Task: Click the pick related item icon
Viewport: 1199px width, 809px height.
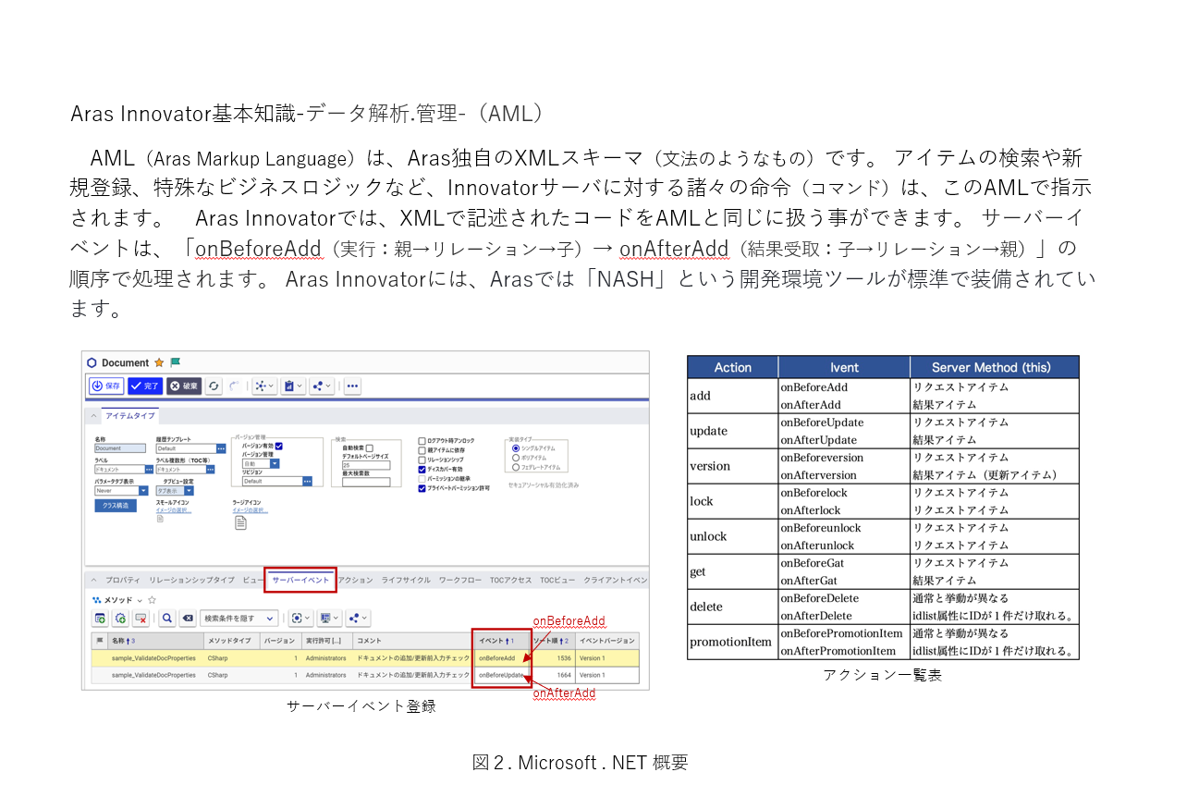Action: [120, 619]
